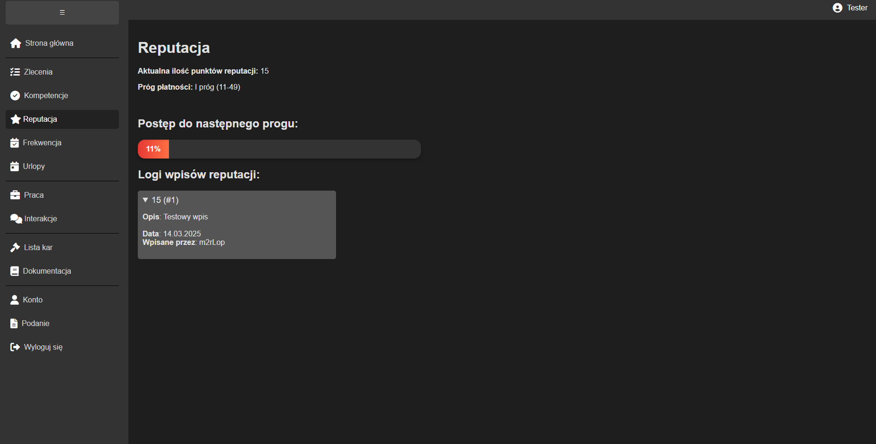
Task: Click the Tester user avatar icon
Action: (837, 8)
